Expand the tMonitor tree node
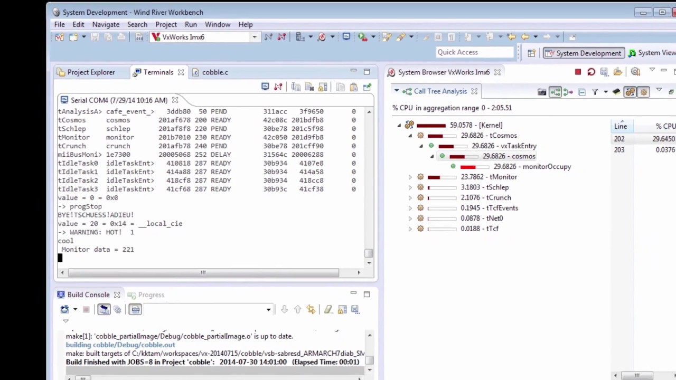The image size is (676, 380). tap(410, 177)
